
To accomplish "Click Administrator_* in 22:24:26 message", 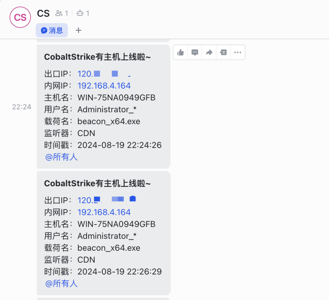I will (107, 110).
